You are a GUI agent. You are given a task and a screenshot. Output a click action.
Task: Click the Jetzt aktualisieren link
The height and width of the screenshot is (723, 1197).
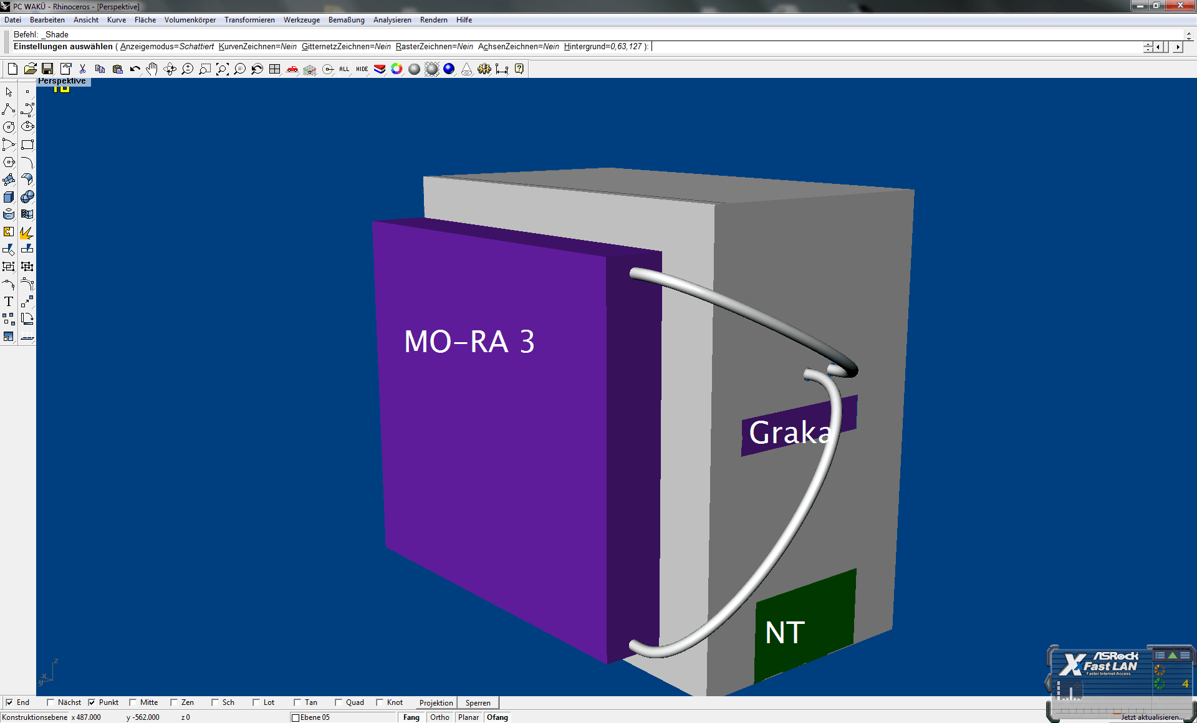pyautogui.click(x=1151, y=717)
